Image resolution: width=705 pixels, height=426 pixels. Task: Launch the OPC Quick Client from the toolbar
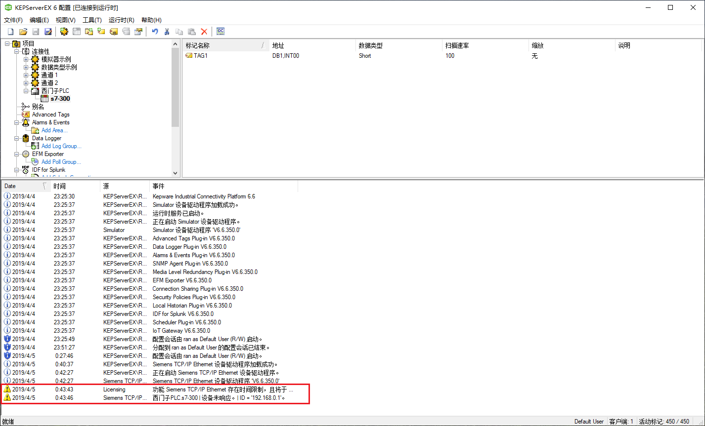pyautogui.click(x=220, y=31)
